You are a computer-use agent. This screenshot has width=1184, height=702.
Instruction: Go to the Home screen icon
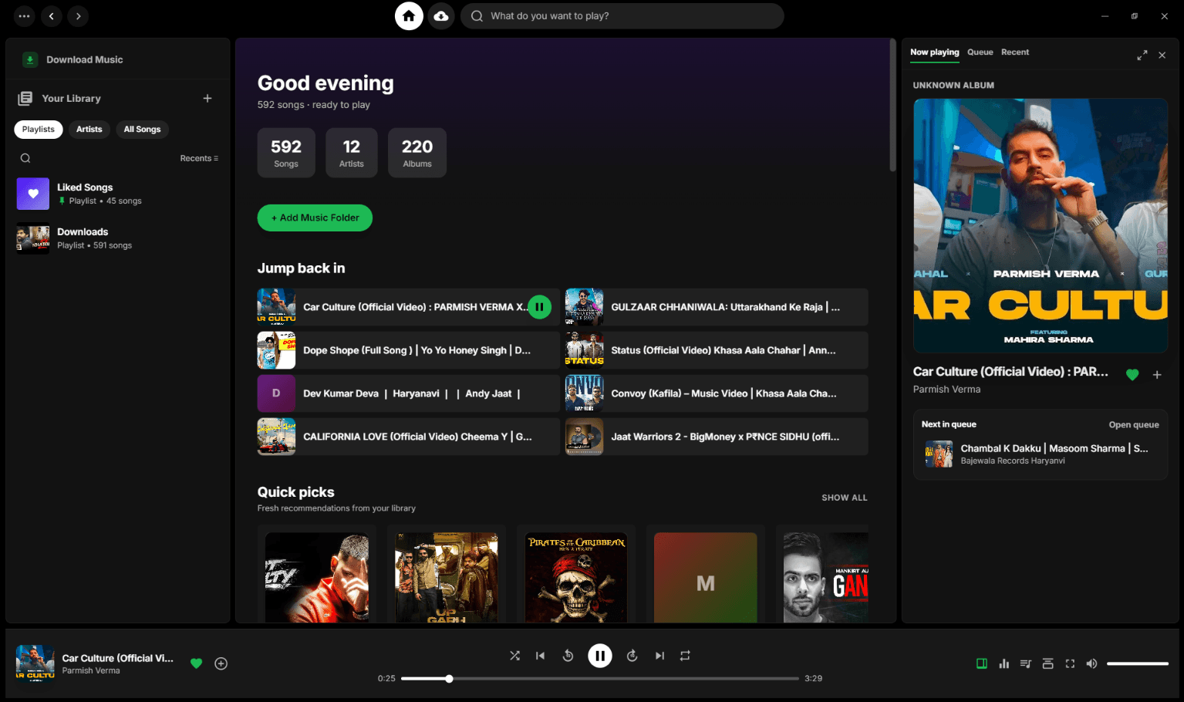[409, 16]
